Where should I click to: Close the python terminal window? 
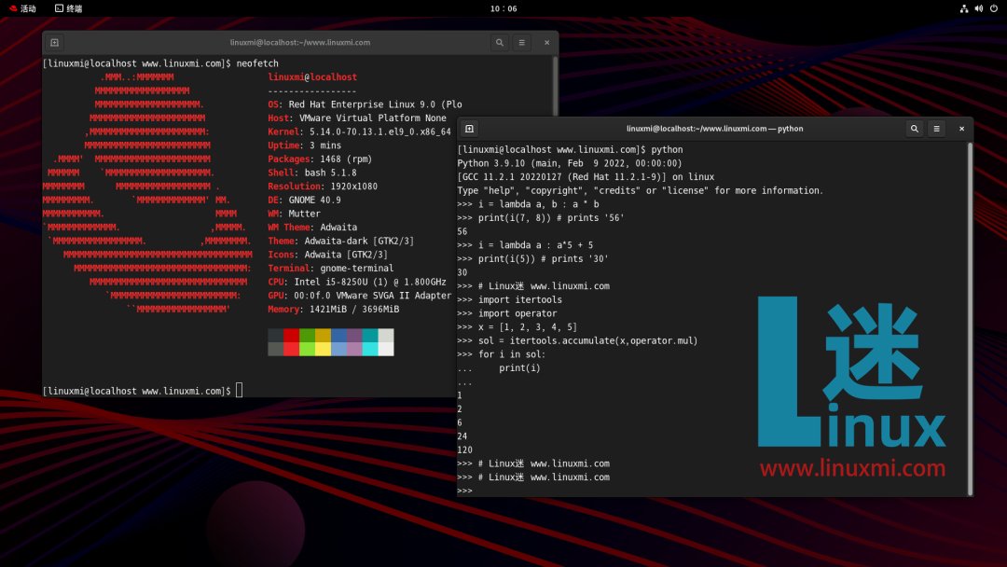coord(961,129)
